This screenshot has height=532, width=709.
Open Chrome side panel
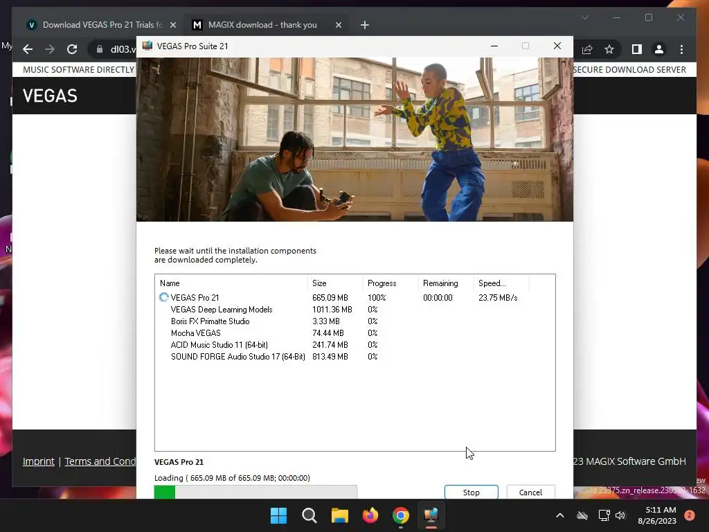point(637,49)
